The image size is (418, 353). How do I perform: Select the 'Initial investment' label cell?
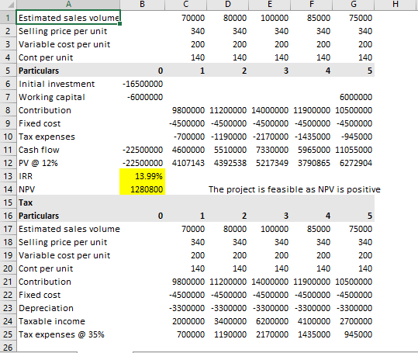pyautogui.click(x=68, y=84)
